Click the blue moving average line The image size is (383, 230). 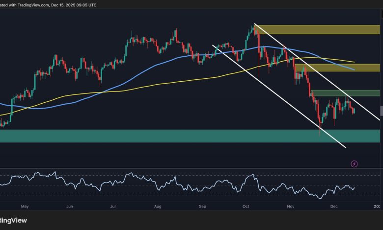coord(147,68)
